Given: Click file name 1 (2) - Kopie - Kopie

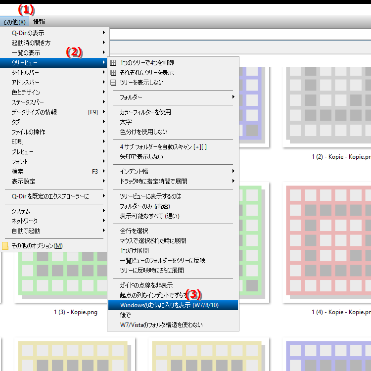Looking at the screenshot, I should tap(341, 157).
